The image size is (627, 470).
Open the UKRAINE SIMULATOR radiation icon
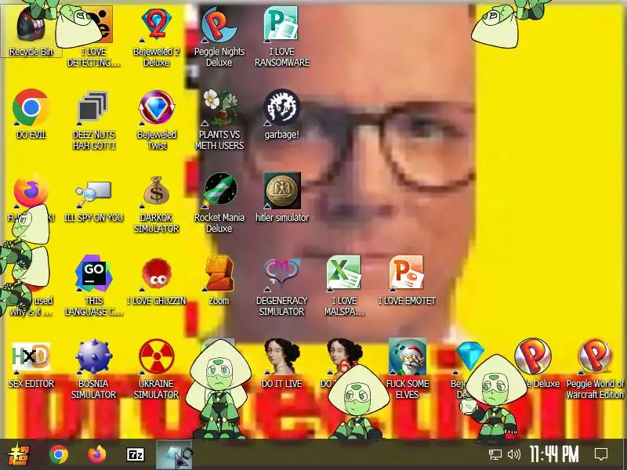(156, 368)
